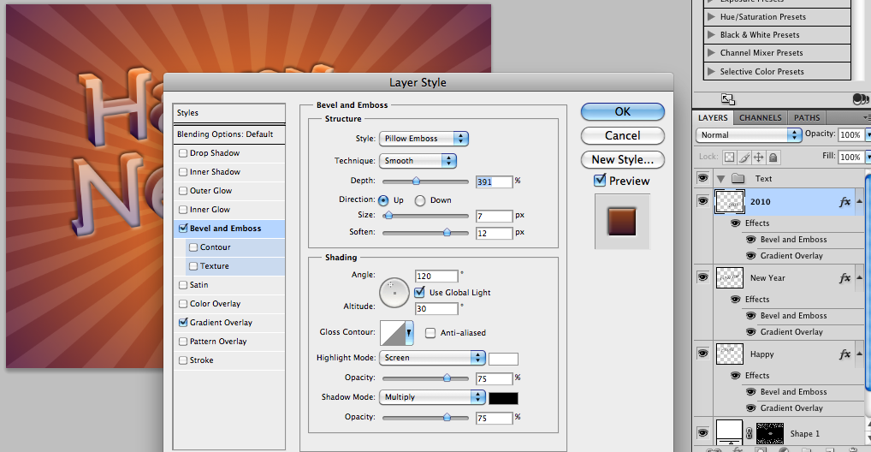This screenshot has height=452, width=871.
Task: Click the black shadow color swatch
Action: coord(503,398)
